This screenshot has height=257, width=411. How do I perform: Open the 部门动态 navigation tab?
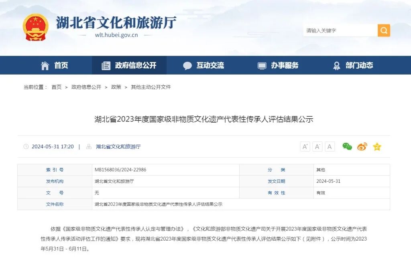[352, 65]
